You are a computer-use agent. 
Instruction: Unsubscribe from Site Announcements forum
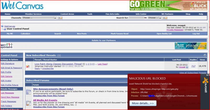point(49,96)
